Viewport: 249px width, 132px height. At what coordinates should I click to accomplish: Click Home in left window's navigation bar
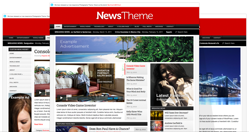(x=11, y=38)
